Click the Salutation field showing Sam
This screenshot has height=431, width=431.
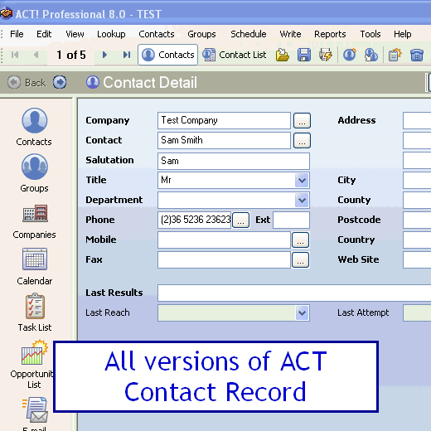tap(234, 161)
